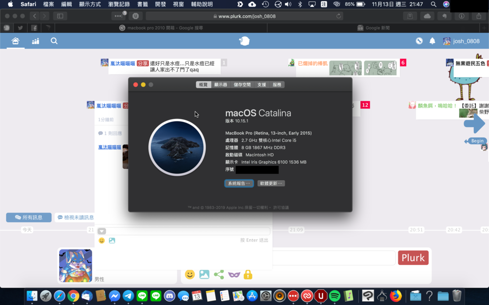Click the www.plurk.com address field
The height and width of the screenshot is (305, 489).
[x=244, y=16]
